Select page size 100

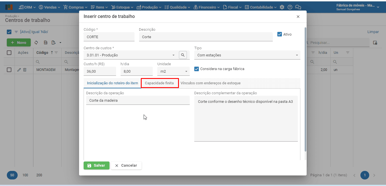point(25,175)
